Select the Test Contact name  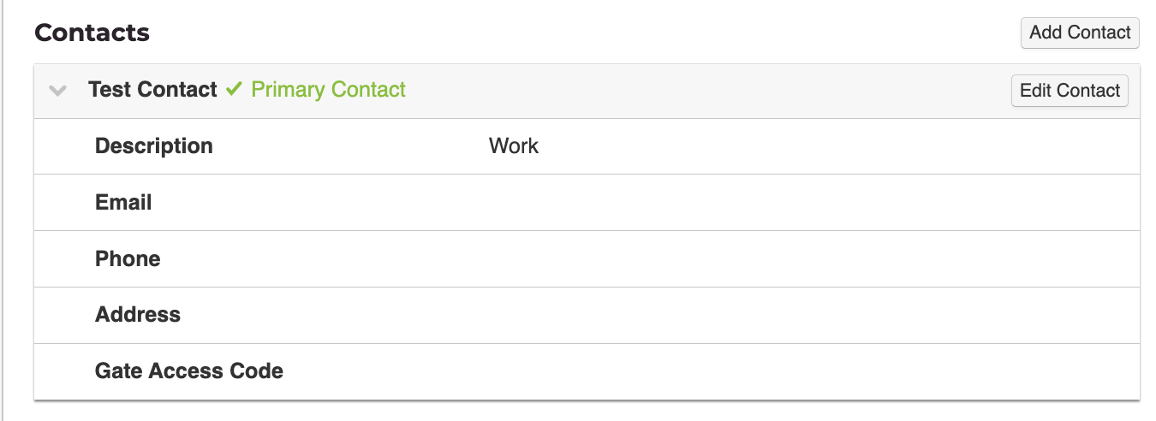pos(152,90)
